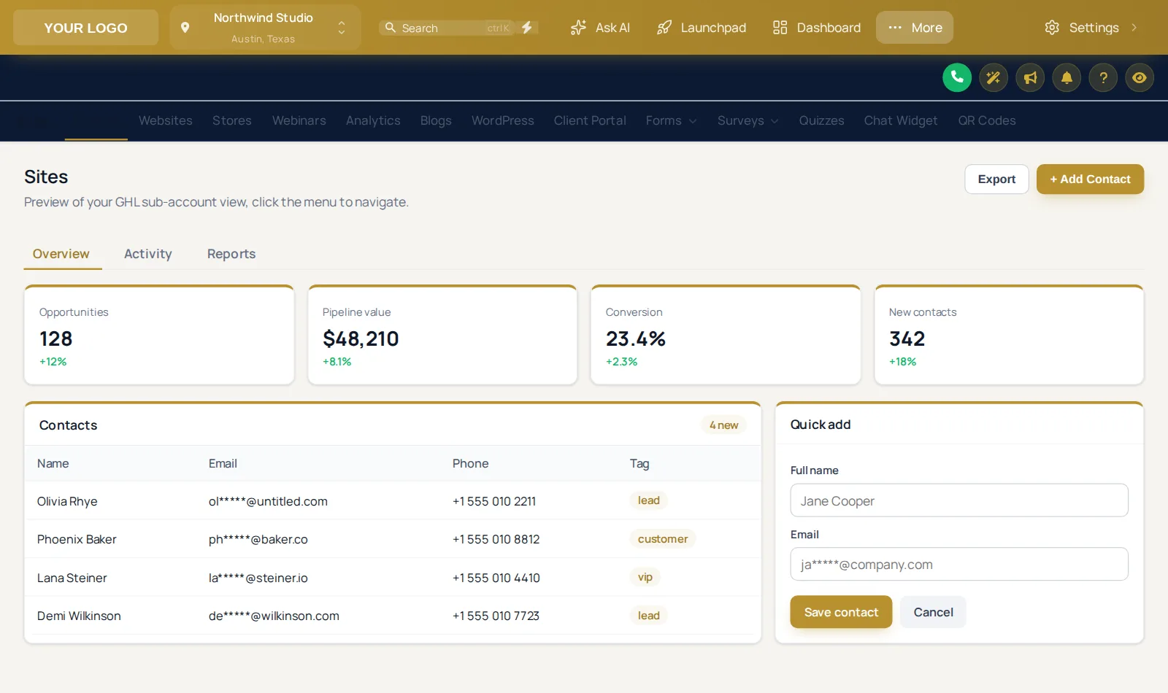Click the Add Contact button
The width and height of the screenshot is (1168, 693).
pyautogui.click(x=1090, y=179)
